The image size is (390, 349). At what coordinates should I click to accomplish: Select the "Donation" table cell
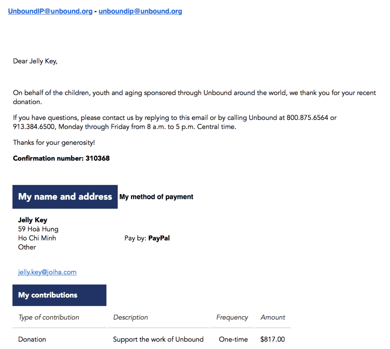point(32,339)
